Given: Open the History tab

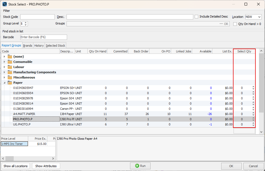Looking at the screenshot, I should point(39,46).
